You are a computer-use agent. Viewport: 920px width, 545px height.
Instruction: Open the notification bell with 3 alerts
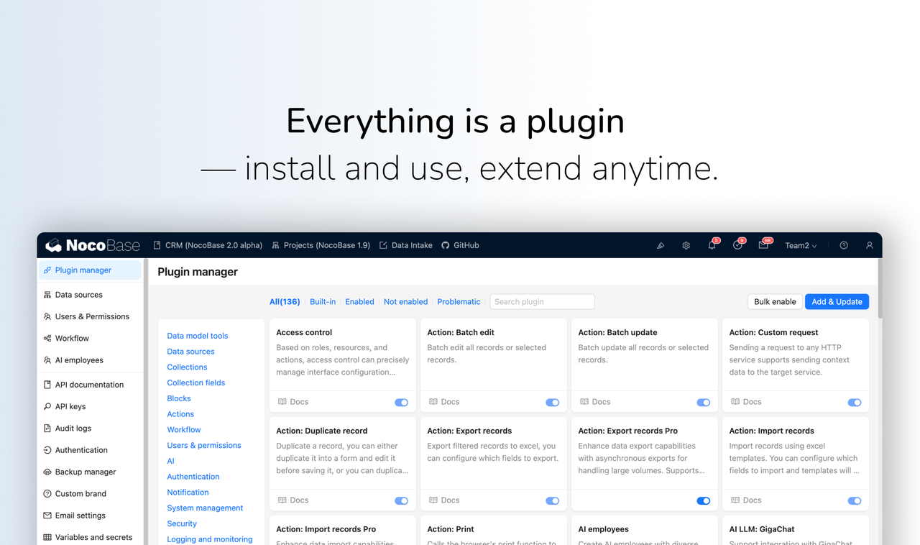point(711,245)
